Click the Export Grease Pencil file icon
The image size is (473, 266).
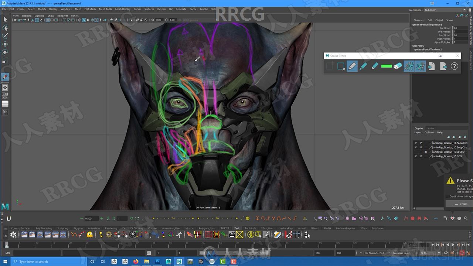click(443, 66)
